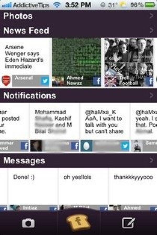Tap the Arsenal crest avatar
Image resolution: width=157 pixels, height=235 pixels.
point(6,81)
